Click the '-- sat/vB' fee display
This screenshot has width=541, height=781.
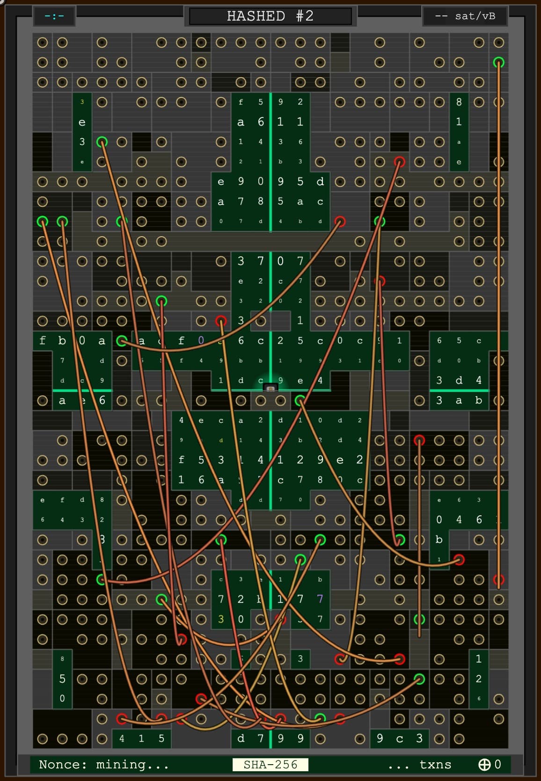pyautogui.click(x=465, y=16)
